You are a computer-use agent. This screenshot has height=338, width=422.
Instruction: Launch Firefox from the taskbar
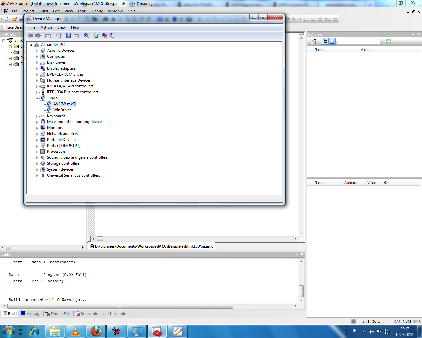[x=96, y=331]
